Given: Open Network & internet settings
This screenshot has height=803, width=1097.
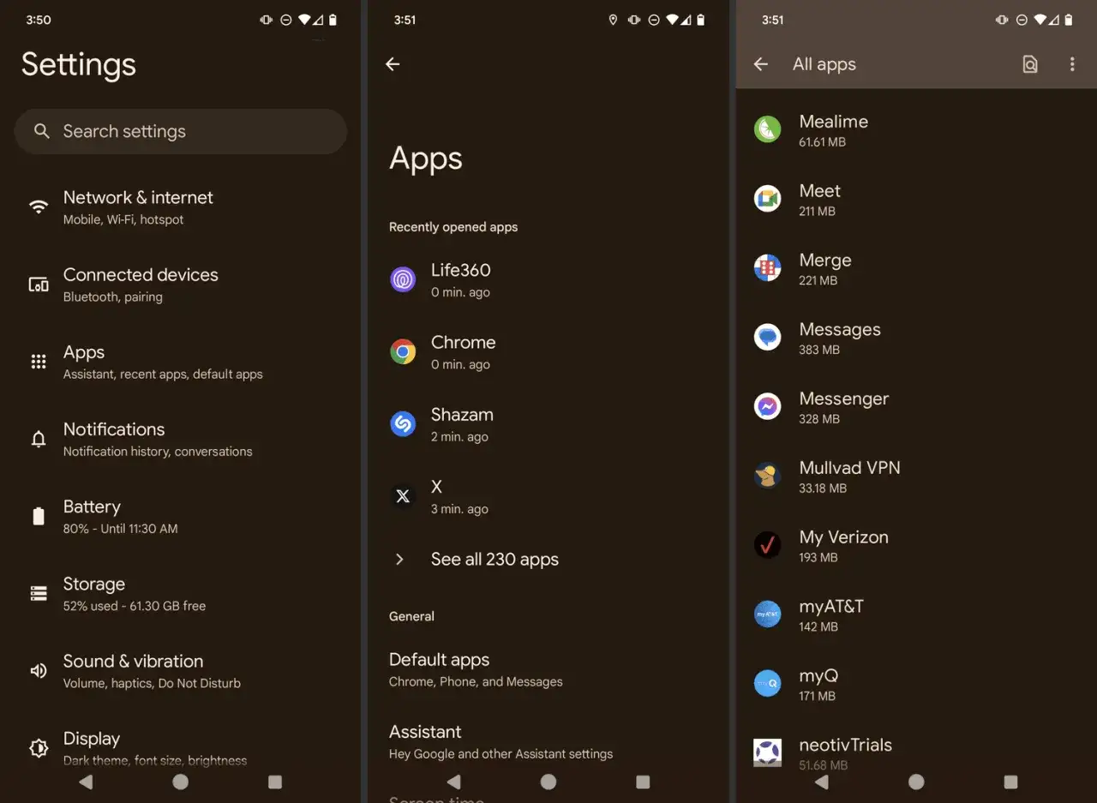Looking at the screenshot, I should click(x=181, y=207).
